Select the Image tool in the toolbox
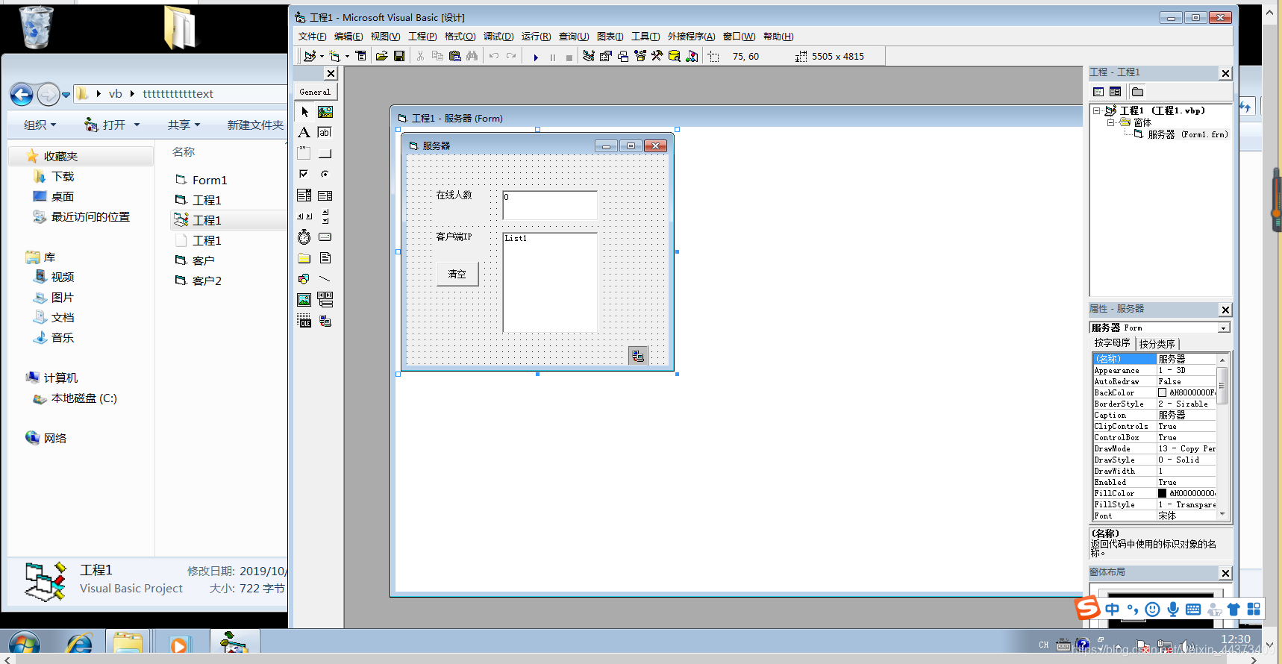This screenshot has height=664, width=1282. (304, 300)
